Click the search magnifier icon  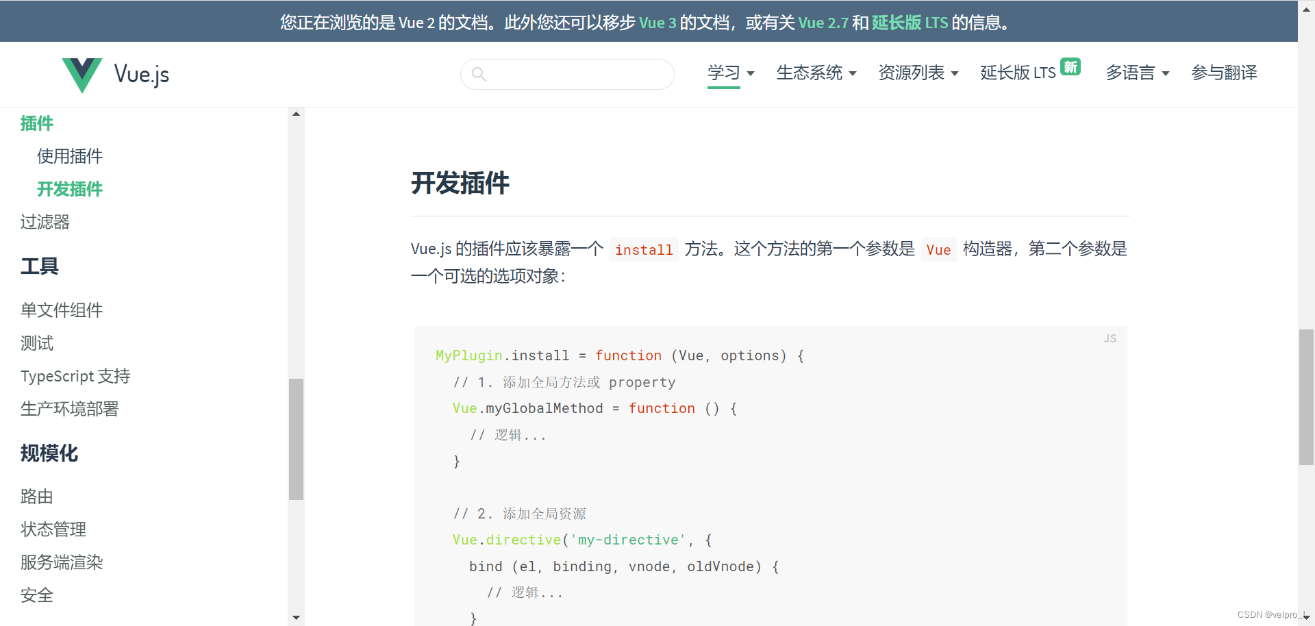point(479,74)
